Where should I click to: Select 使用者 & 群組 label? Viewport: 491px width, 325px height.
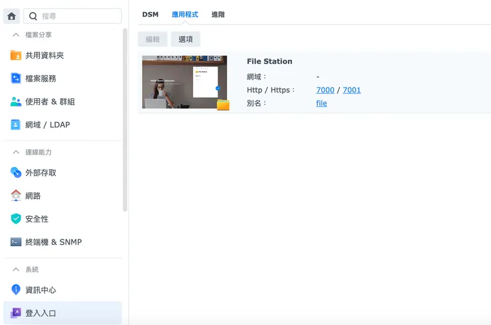[50, 101]
